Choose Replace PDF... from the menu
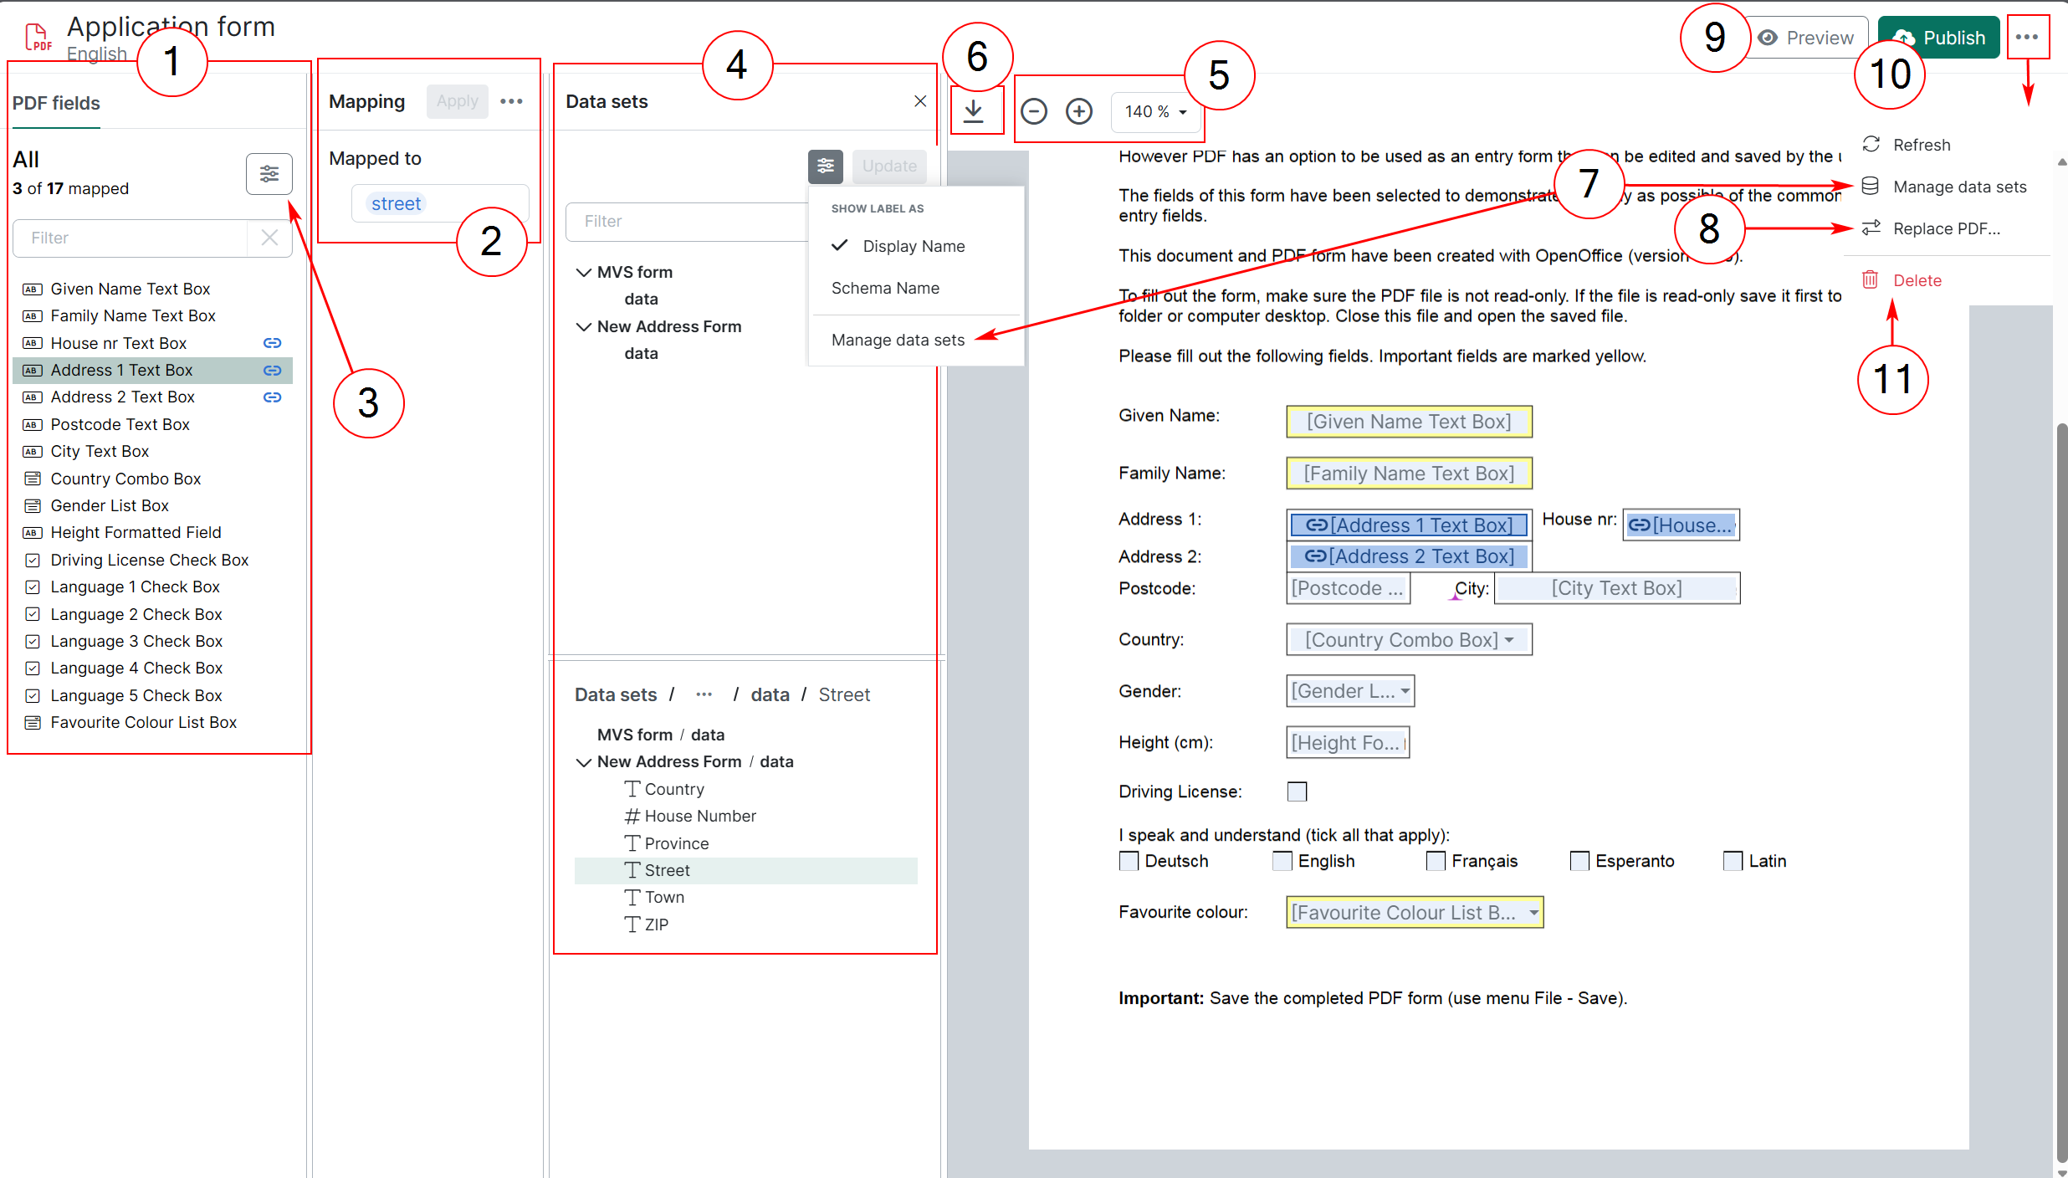Viewport: 2068px width, 1178px height. tap(1946, 228)
